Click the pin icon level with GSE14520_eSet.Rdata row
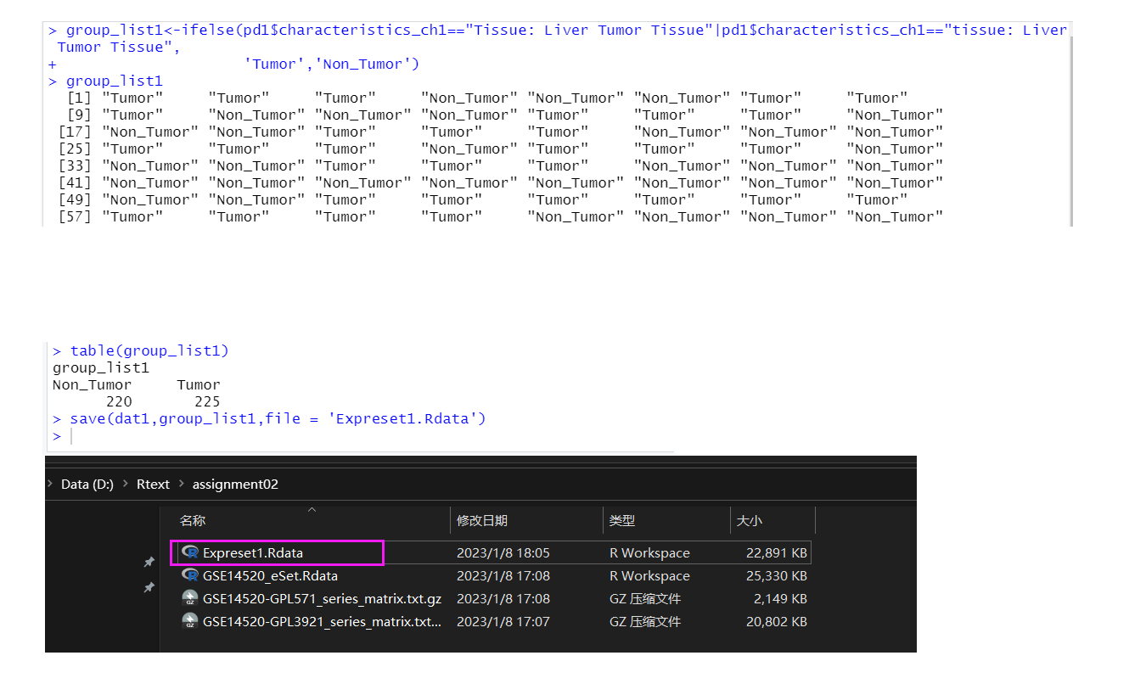Image resolution: width=1146 pixels, height=678 pixels. 149,587
